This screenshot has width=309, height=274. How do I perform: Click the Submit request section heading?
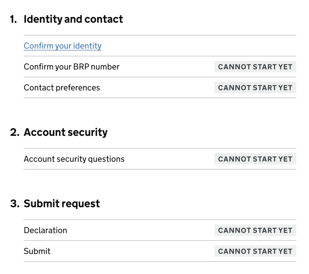(x=62, y=204)
